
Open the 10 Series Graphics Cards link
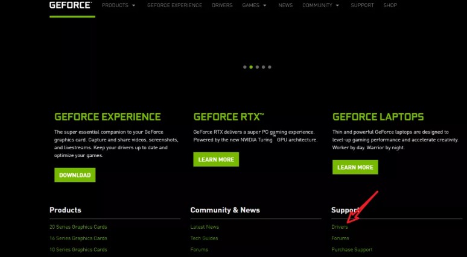(x=78, y=250)
